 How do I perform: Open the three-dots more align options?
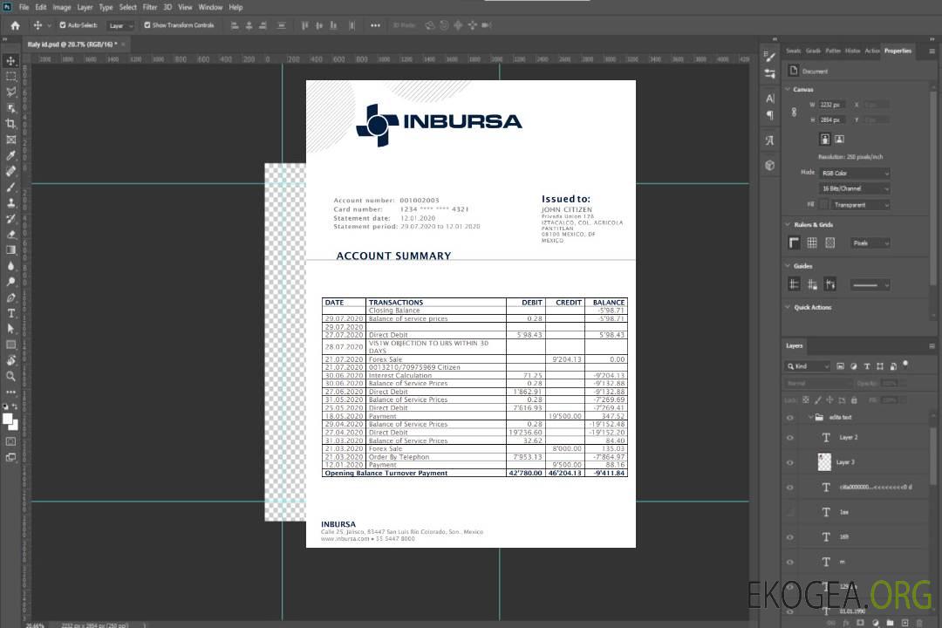point(375,25)
